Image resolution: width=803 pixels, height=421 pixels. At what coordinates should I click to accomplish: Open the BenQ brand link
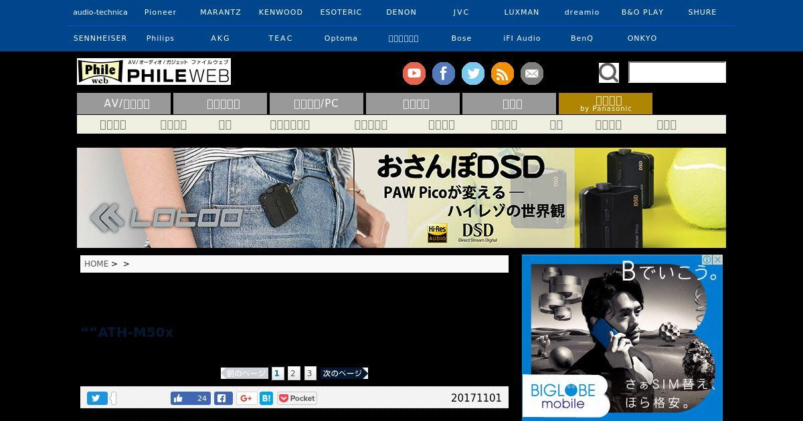pyautogui.click(x=582, y=39)
